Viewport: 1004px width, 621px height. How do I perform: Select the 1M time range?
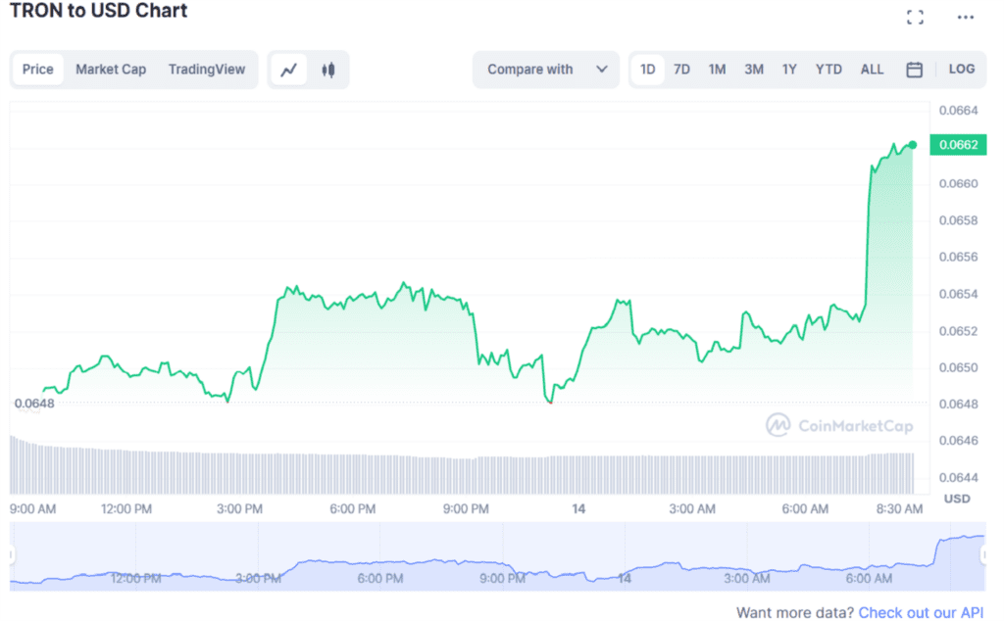717,70
